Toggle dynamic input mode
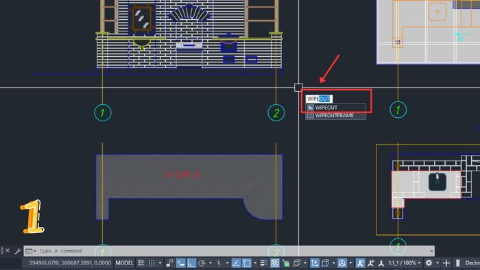The width and height of the screenshot is (480, 270). (x=180, y=263)
